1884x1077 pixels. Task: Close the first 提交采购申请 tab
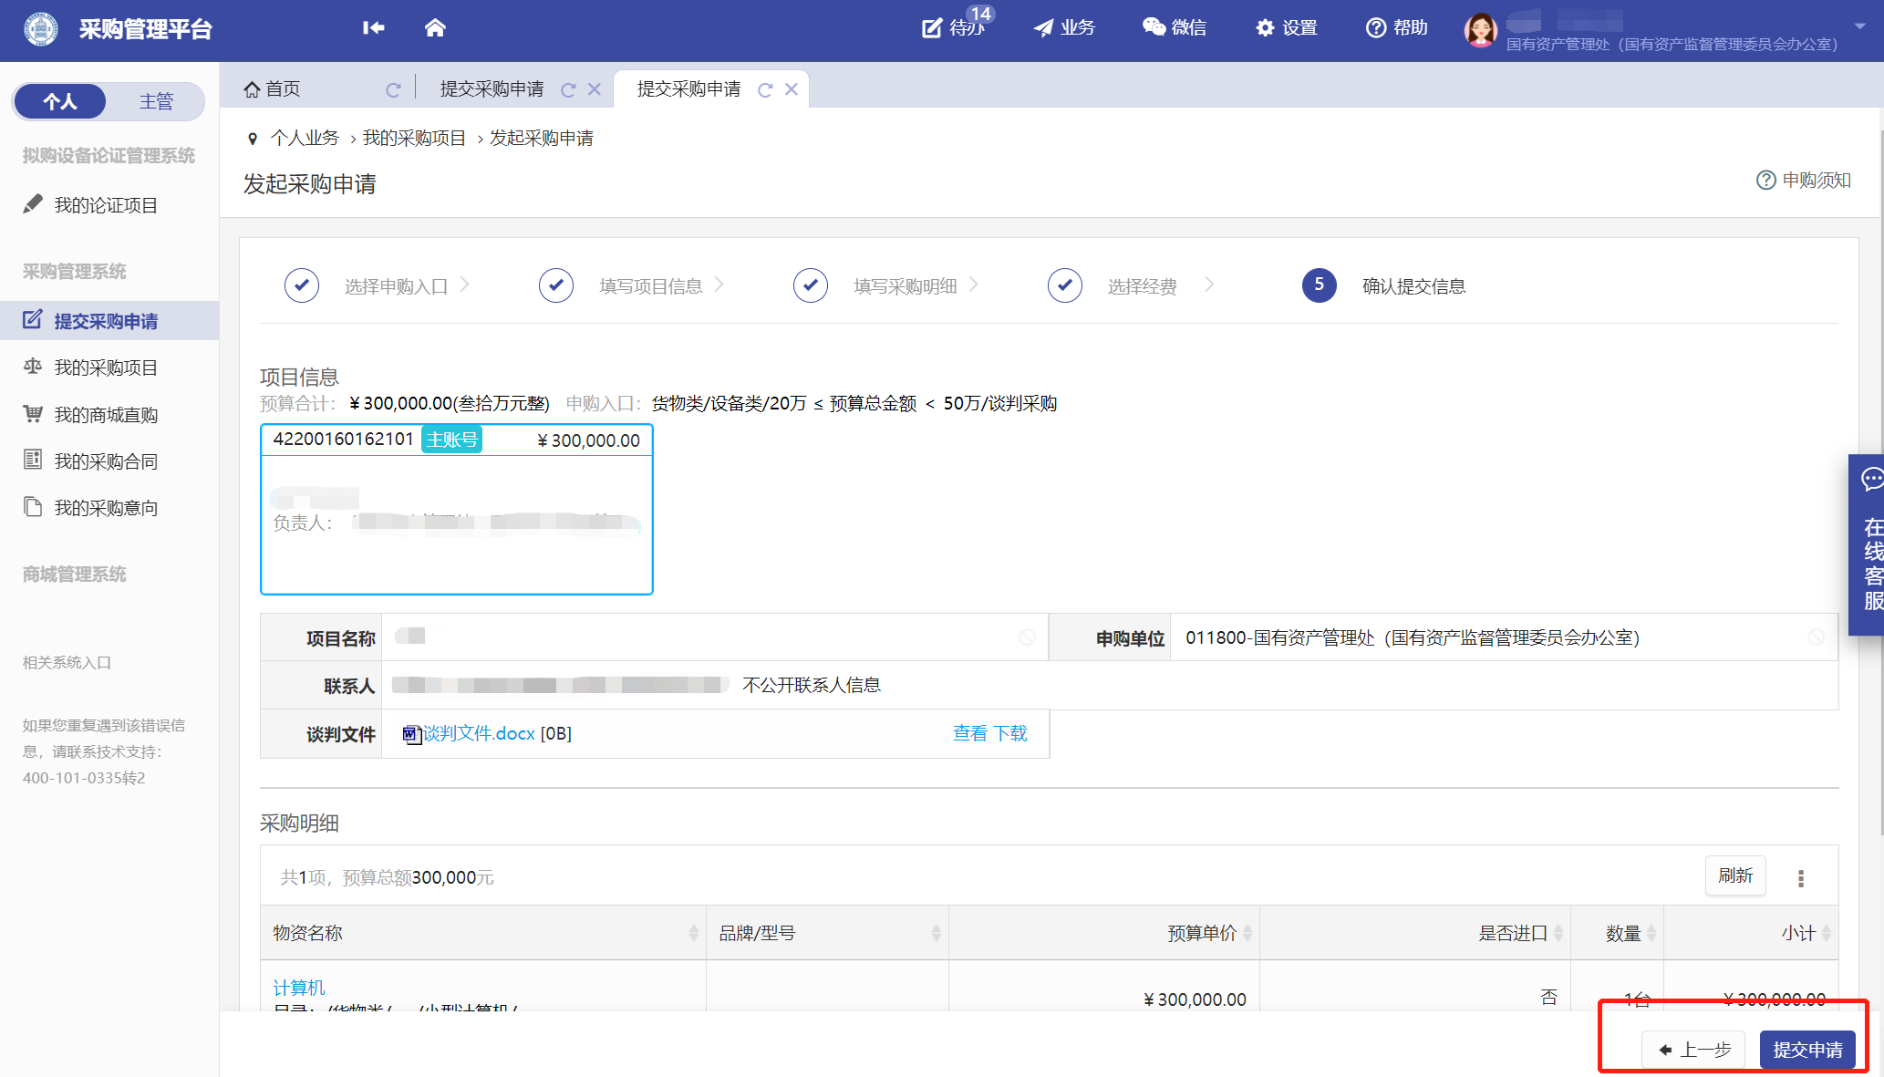(x=595, y=89)
